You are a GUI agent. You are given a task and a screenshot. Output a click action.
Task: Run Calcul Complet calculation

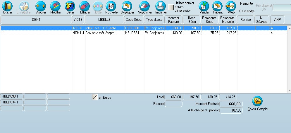[257, 101]
